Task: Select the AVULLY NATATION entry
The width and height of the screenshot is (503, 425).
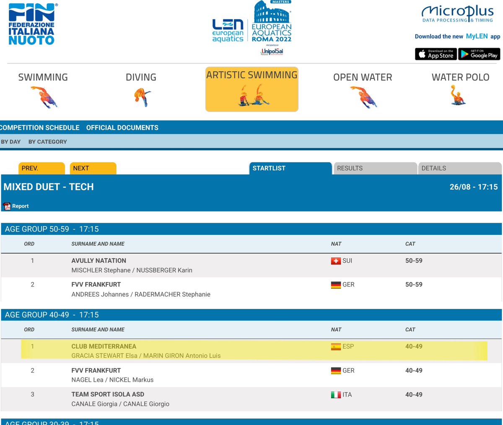Action: (x=99, y=261)
